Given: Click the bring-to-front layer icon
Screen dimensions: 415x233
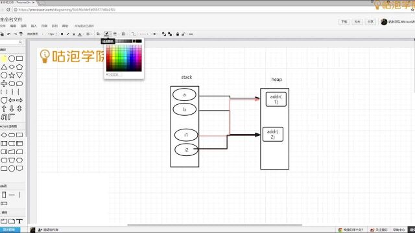Looking at the screenshot, I should [164, 34].
